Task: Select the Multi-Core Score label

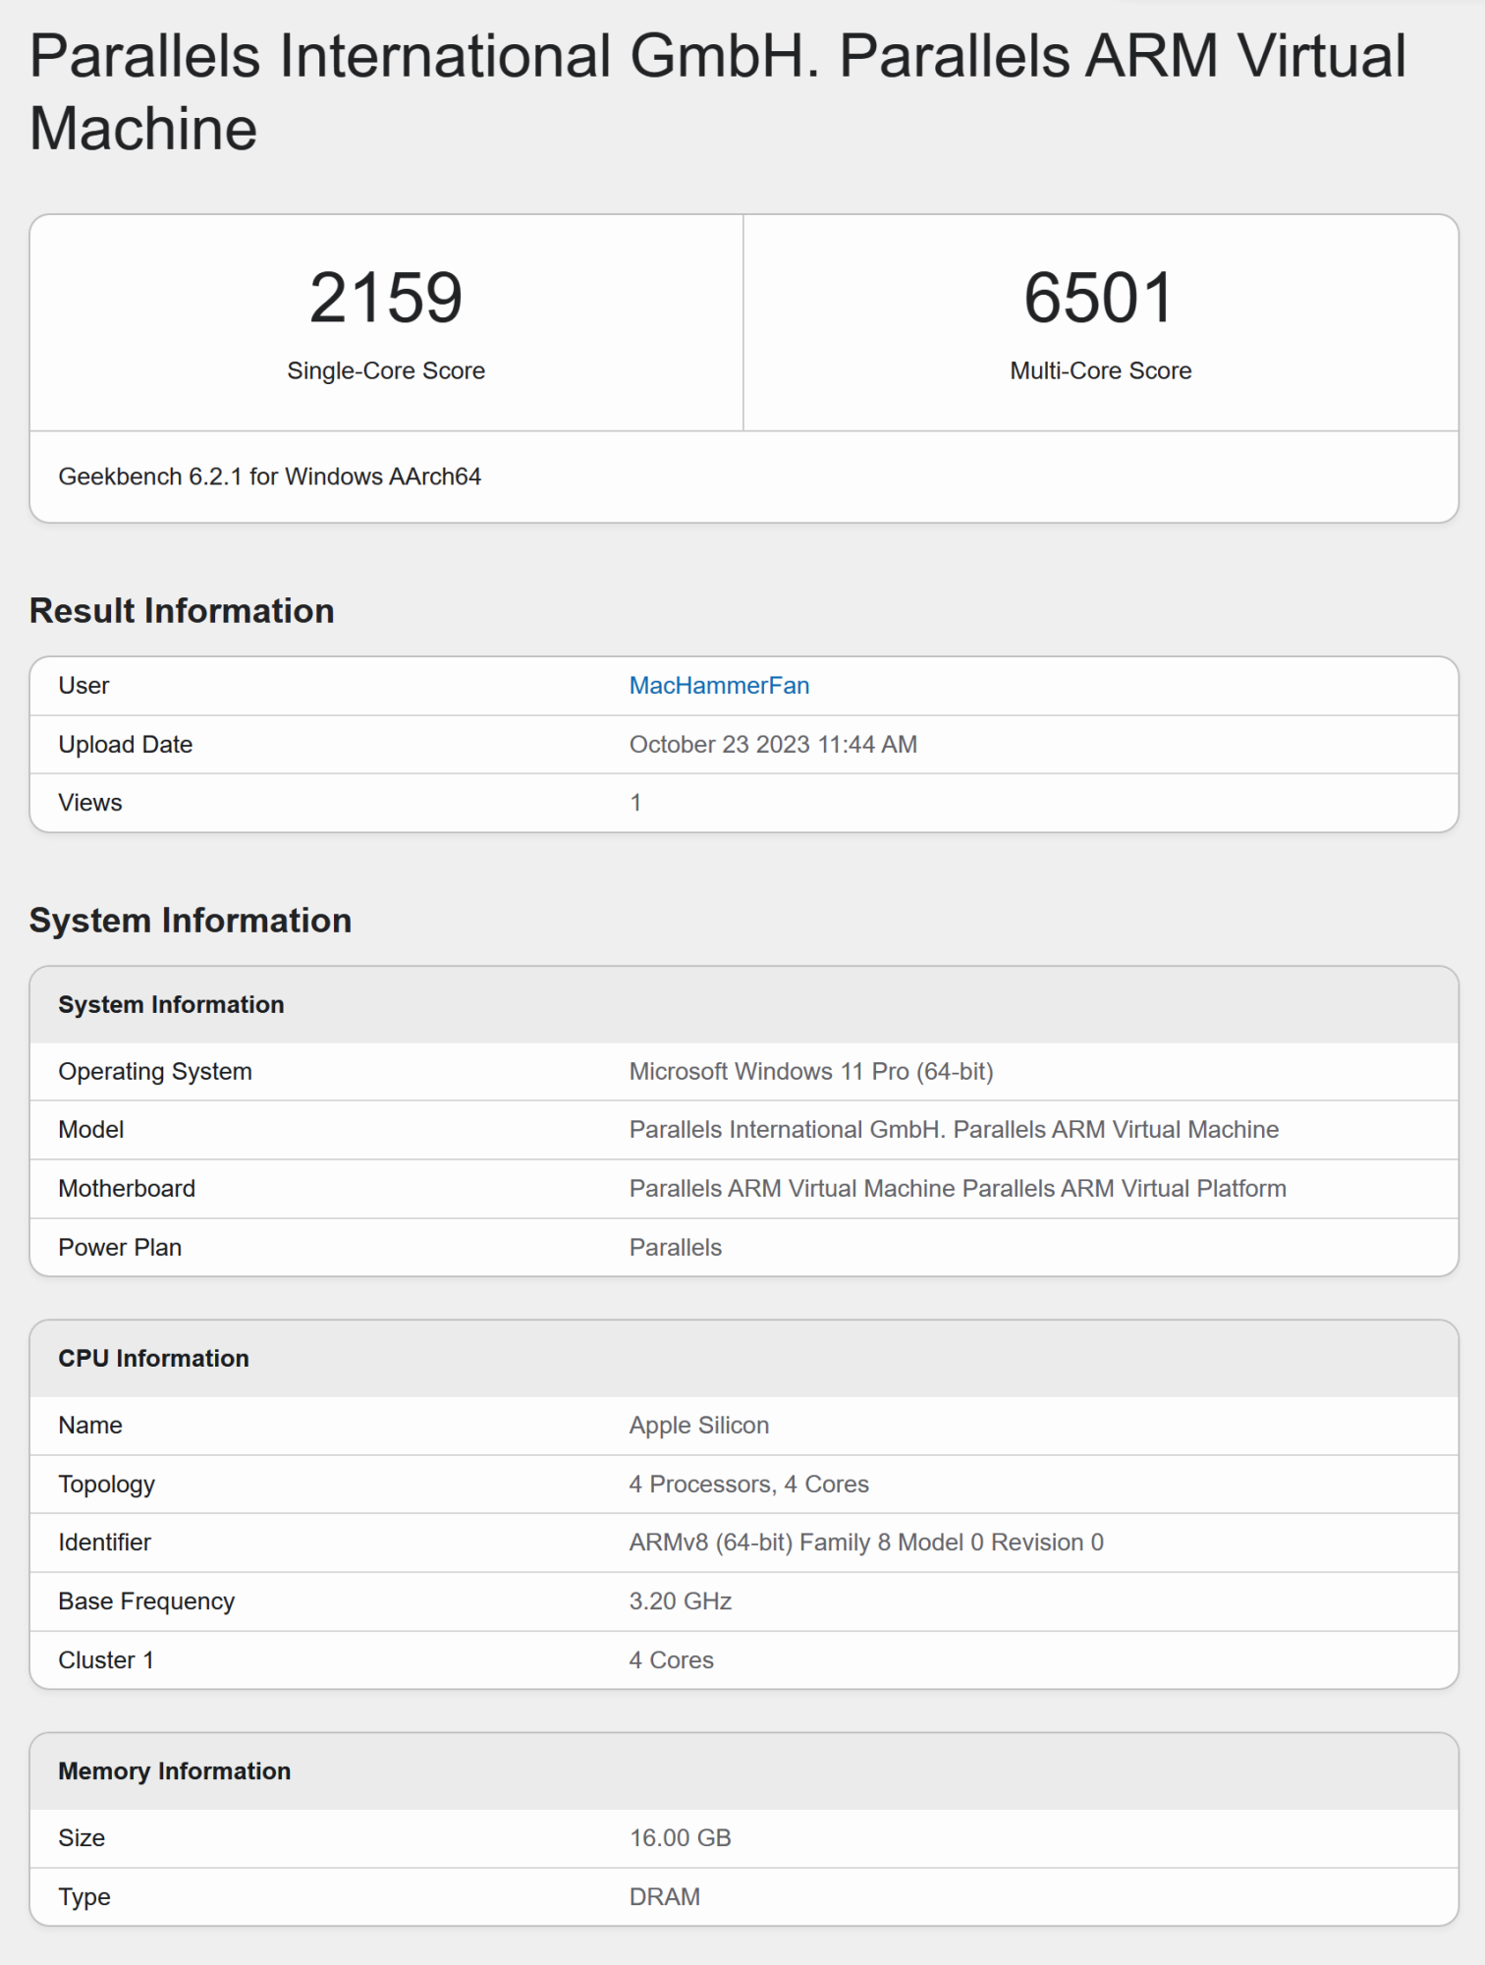Action: (1101, 370)
